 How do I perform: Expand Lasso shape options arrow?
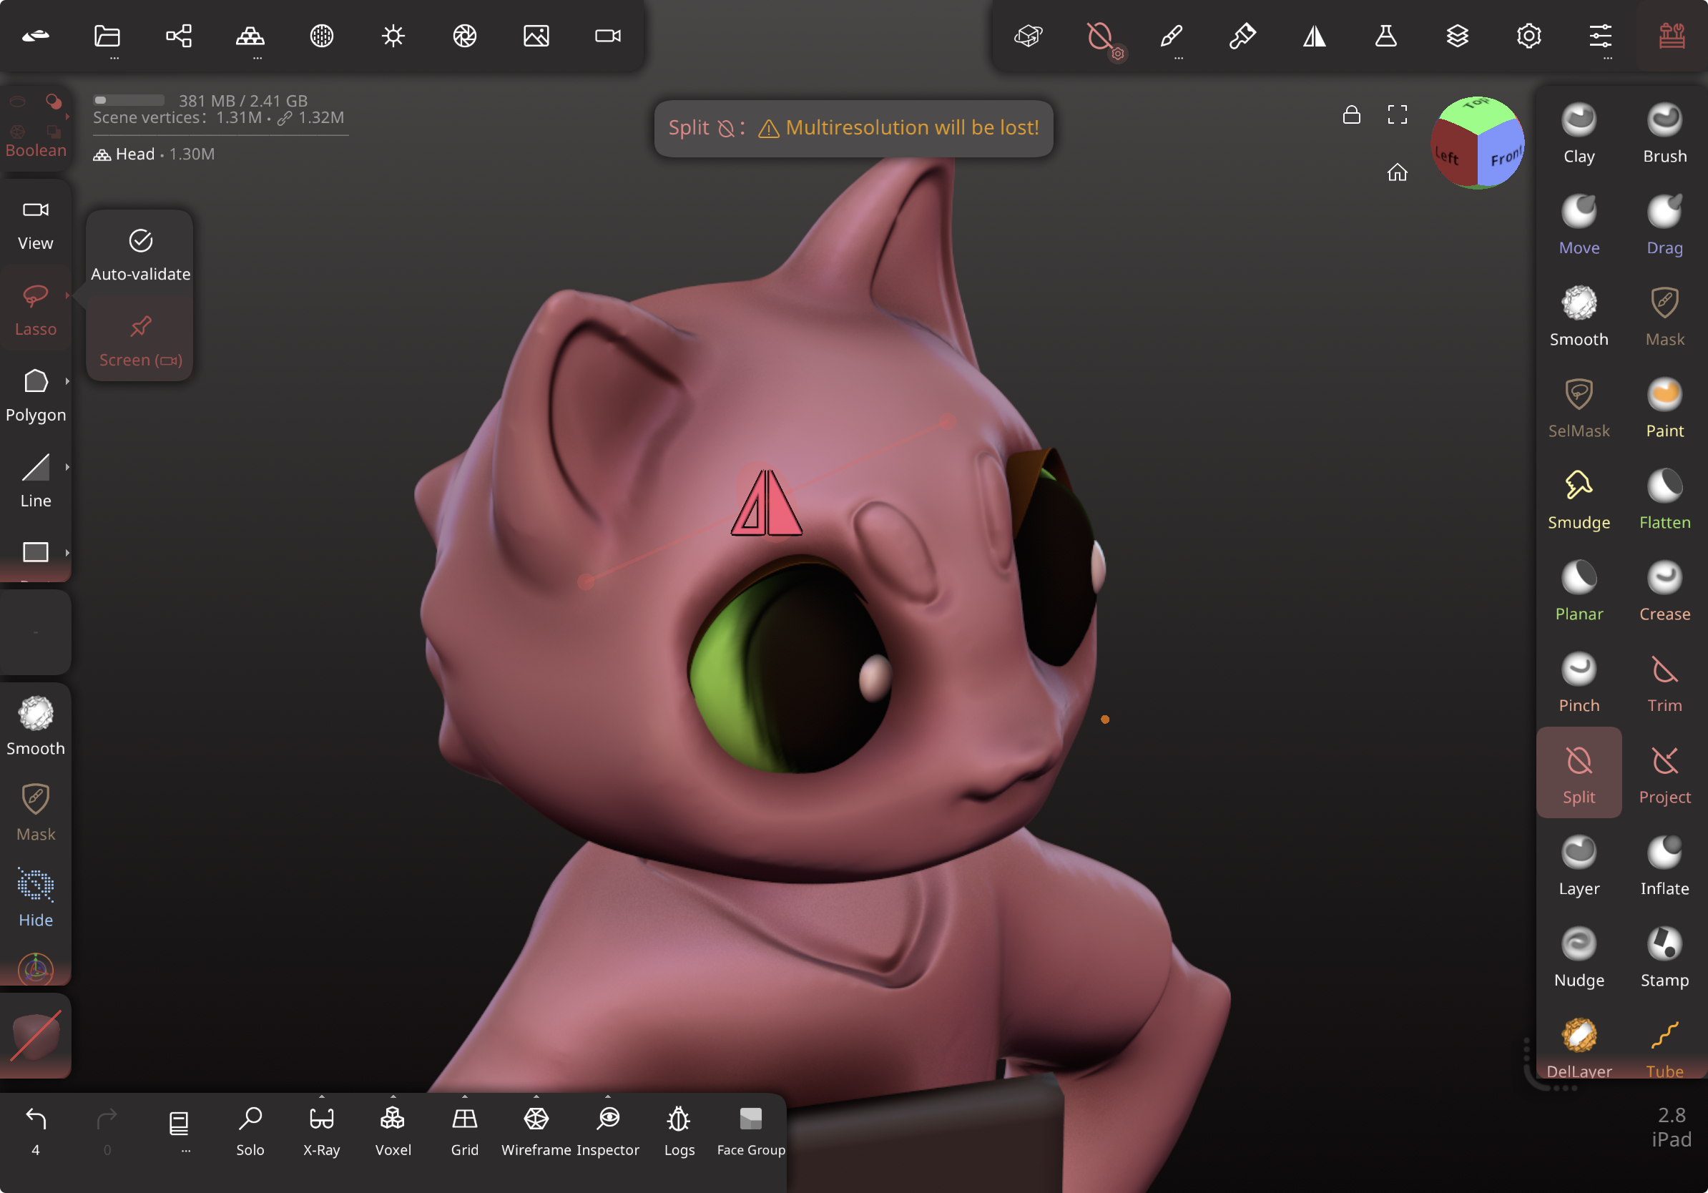pyautogui.click(x=67, y=295)
